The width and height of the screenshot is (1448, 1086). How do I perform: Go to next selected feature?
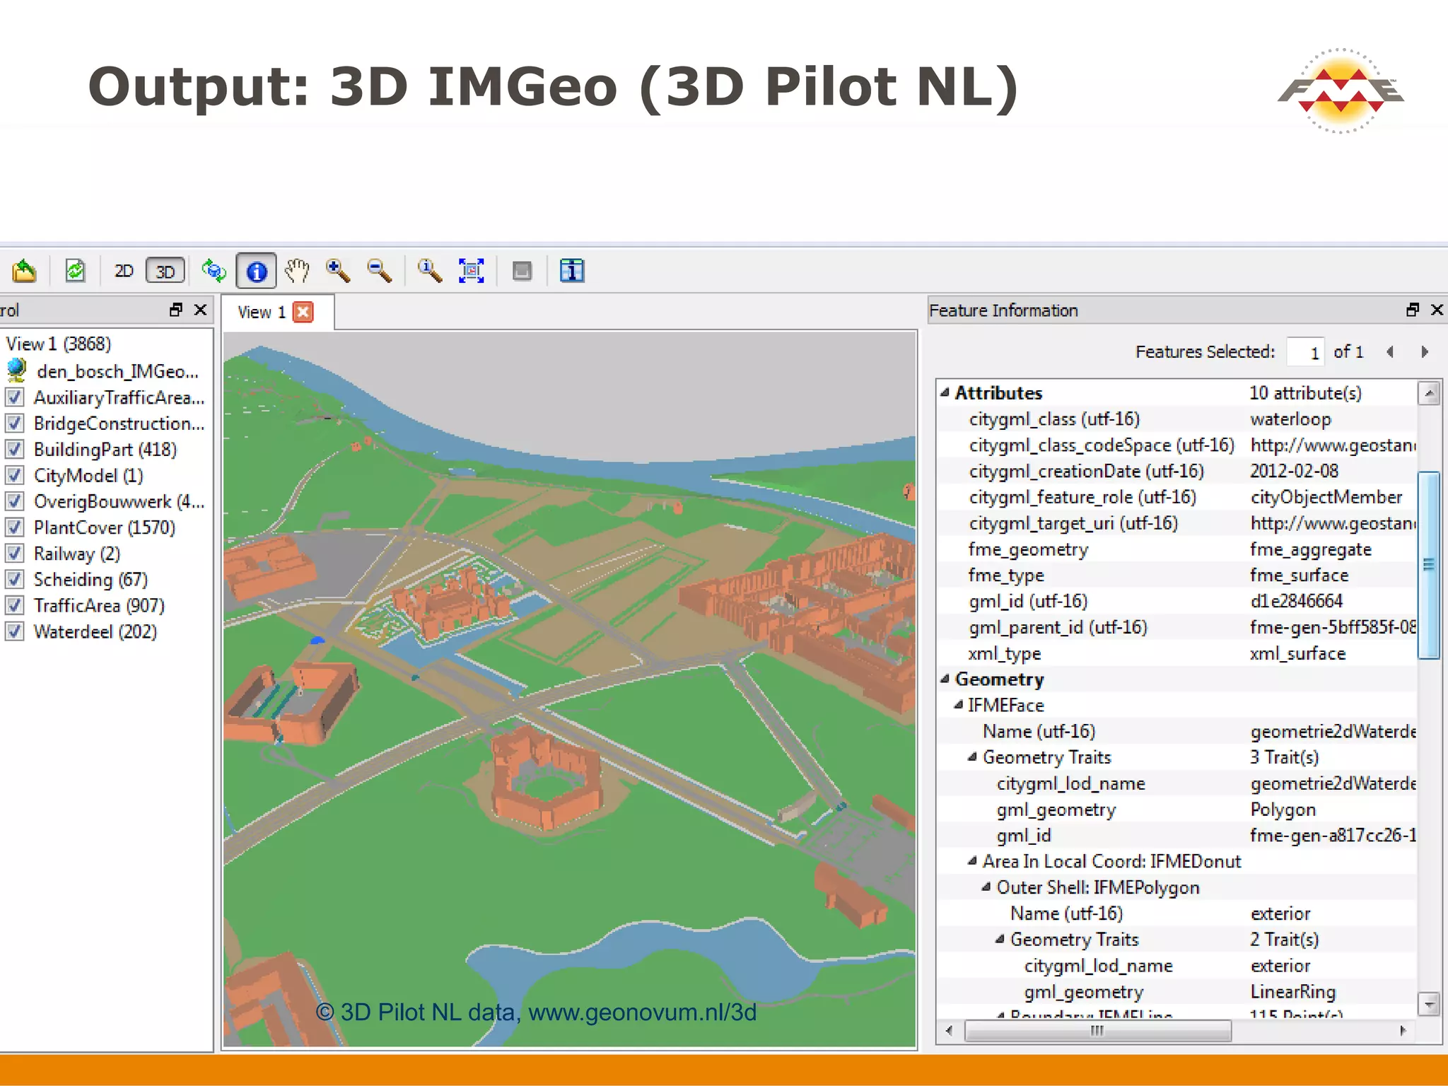pyautogui.click(x=1425, y=351)
